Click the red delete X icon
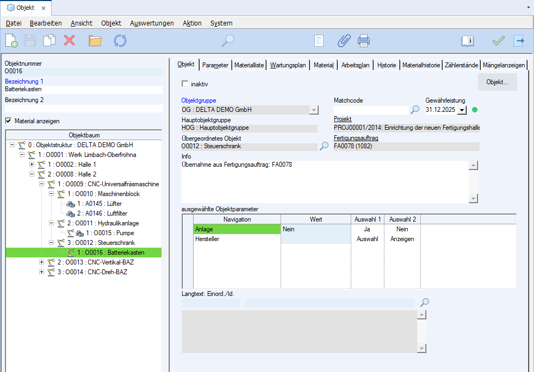Image resolution: width=534 pixels, height=372 pixels. (x=70, y=41)
